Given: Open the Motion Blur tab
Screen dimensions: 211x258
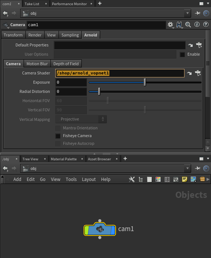Looking at the screenshot, I should point(37,64).
